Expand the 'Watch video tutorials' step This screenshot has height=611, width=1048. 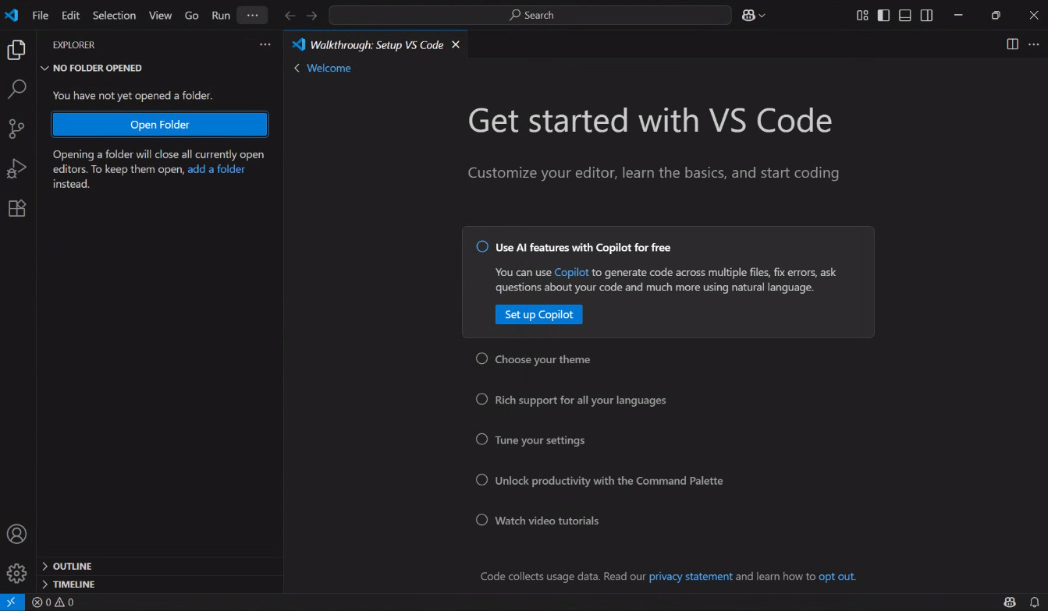[x=546, y=521]
